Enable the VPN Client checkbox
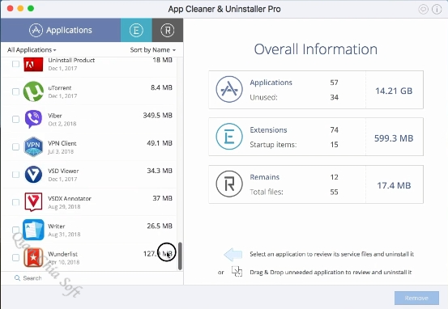 15,147
